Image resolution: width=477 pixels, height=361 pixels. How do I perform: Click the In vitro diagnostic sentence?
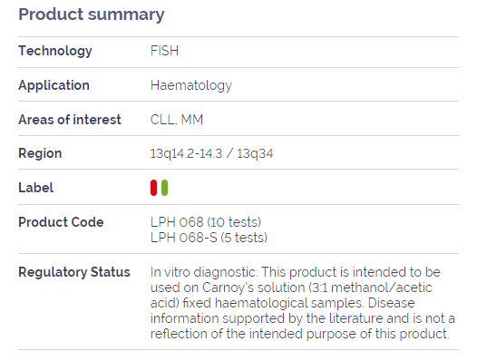203,272
